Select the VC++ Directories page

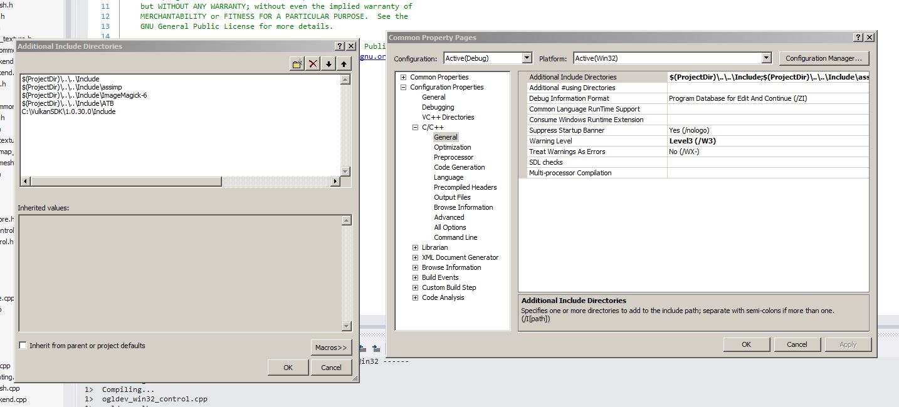point(448,117)
